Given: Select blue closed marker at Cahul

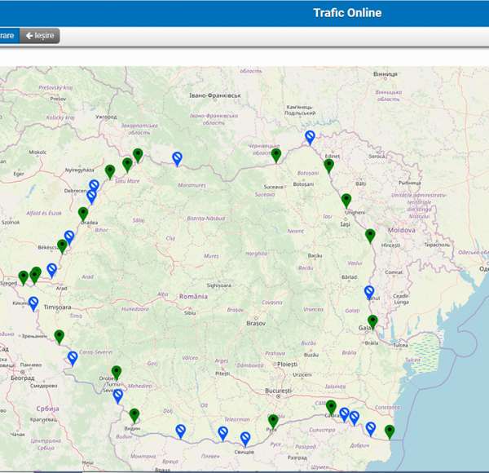Looking at the screenshot, I should (369, 294).
